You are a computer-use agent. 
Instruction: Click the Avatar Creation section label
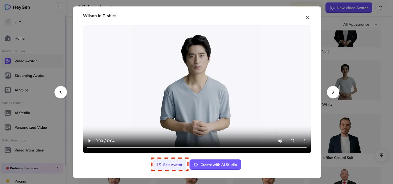click(13, 51)
